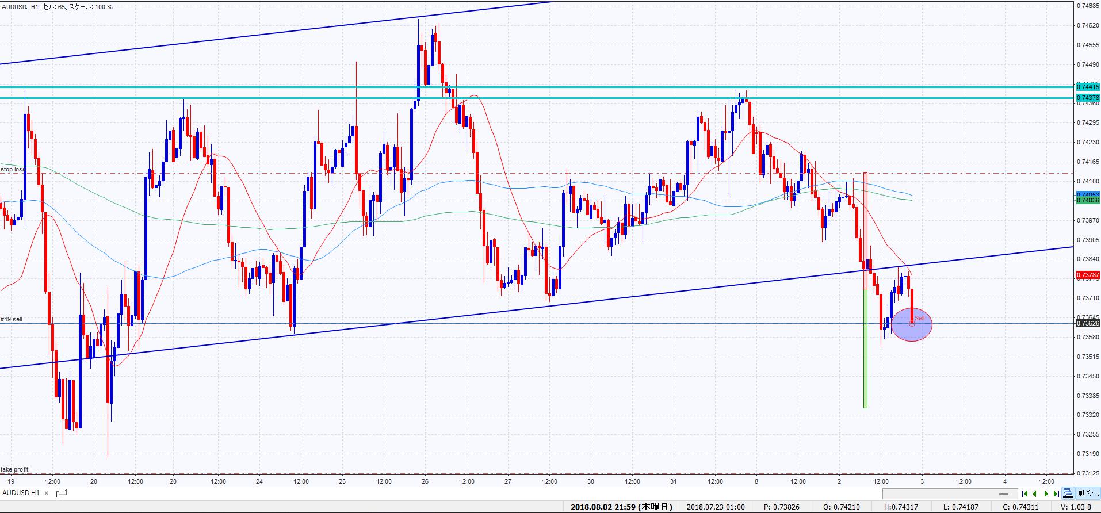Open the new chart window icon beside the tab
Screen dimensions: 1101x513
click(61, 493)
